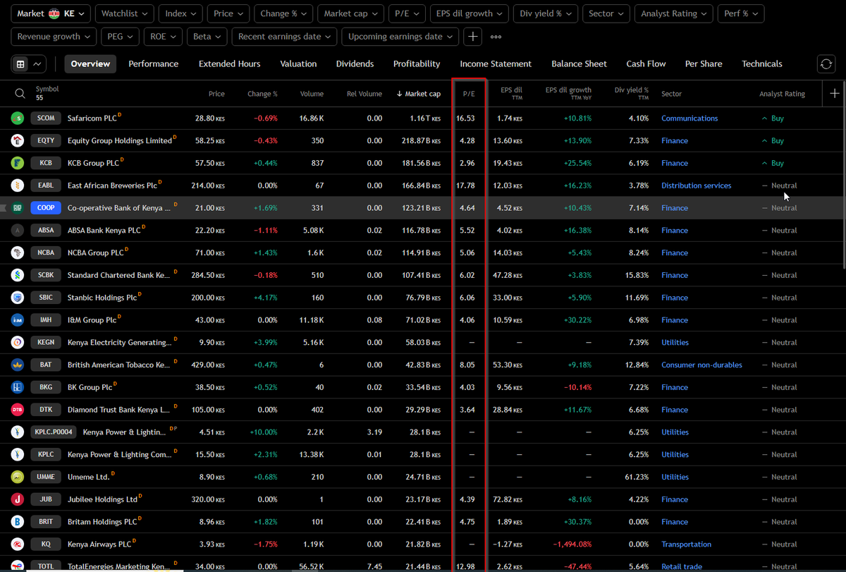Click the SCOM ticker symbol
The height and width of the screenshot is (572, 846).
(x=46, y=118)
